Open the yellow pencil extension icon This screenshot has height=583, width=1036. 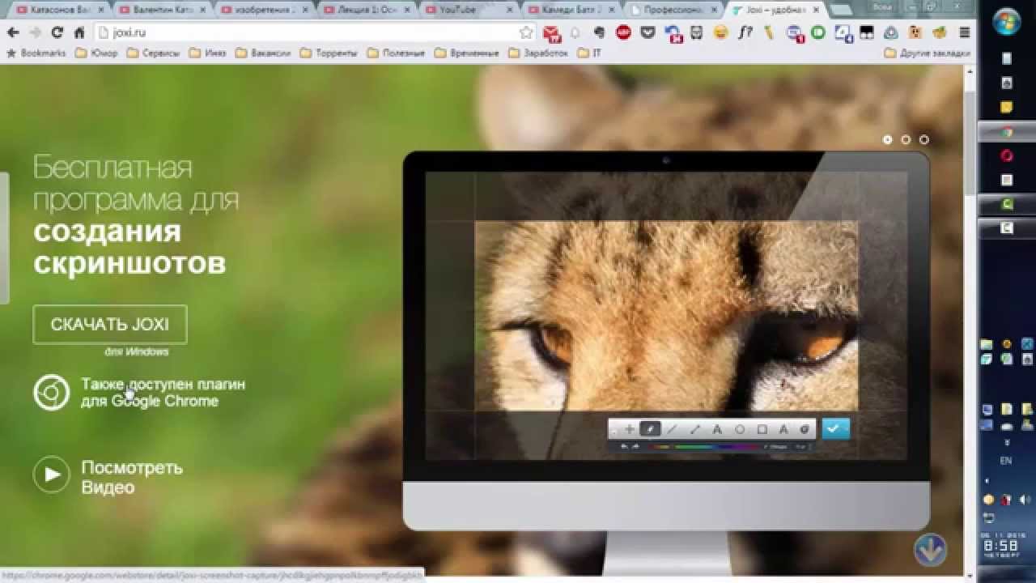(769, 32)
